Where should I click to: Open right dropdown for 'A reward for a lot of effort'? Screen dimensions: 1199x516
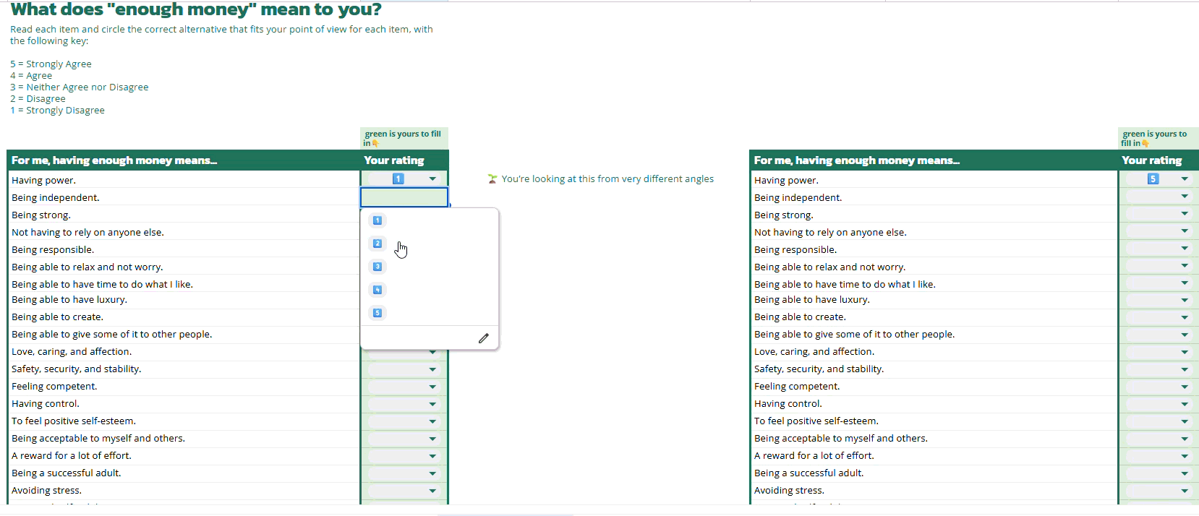pyautogui.click(x=1185, y=456)
